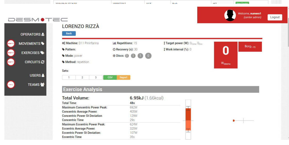This screenshot has height=145, width=289.
Task: Click the Machine gears icon
Action: (64, 43)
